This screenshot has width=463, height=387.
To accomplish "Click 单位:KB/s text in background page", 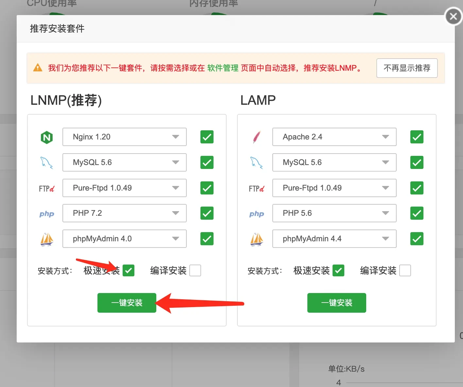I will (x=346, y=369).
